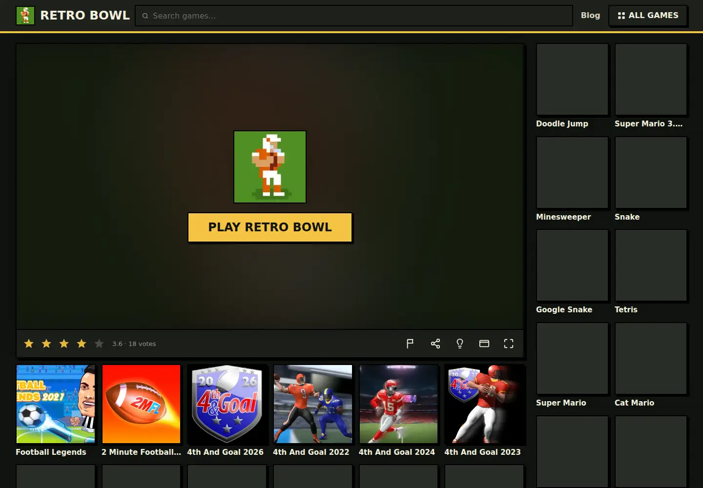Rate the game three stars
Viewport: 703px width, 488px height.
[x=64, y=344]
